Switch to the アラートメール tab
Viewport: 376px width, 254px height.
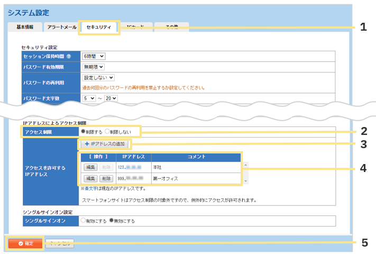(x=62, y=27)
